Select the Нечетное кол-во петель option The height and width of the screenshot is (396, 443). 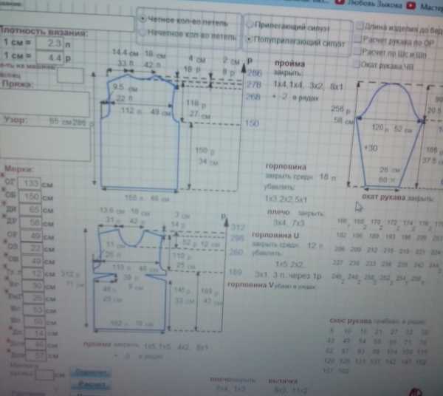coord(142,34)
